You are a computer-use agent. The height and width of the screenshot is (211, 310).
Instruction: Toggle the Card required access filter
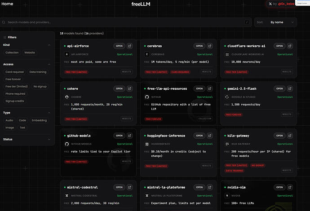tap(14, 72)
